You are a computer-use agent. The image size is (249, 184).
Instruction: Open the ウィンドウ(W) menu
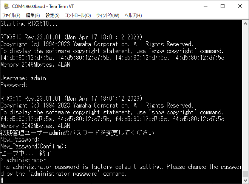pos(108,16)
